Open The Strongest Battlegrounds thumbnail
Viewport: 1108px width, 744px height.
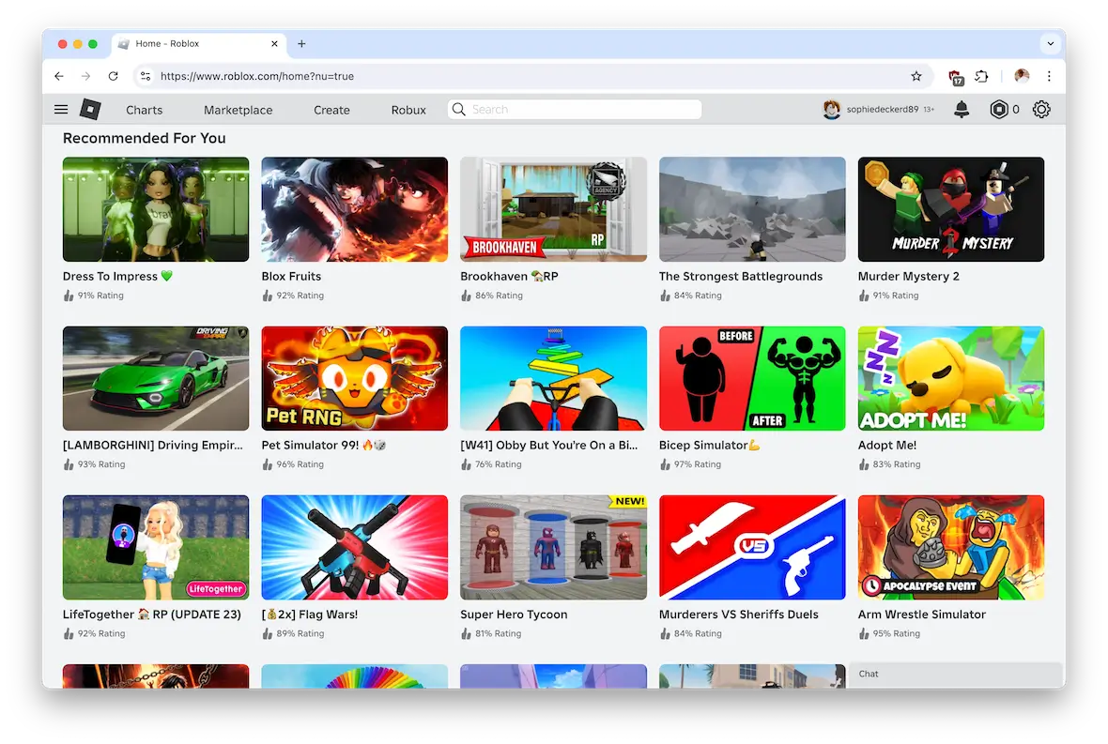tap(752, 209)
